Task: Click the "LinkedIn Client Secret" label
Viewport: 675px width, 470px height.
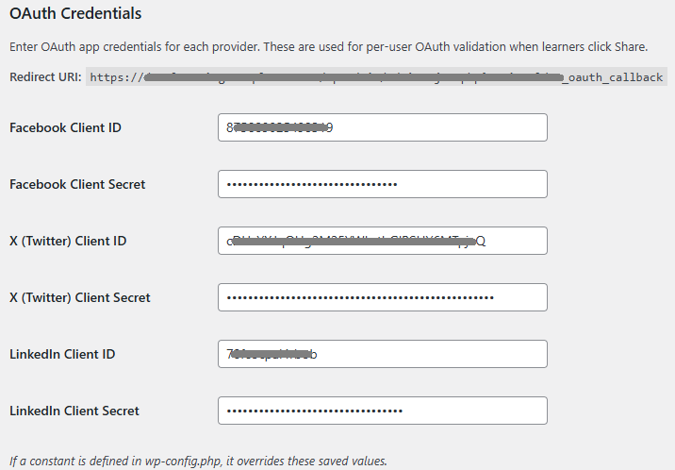Action: 74,411
